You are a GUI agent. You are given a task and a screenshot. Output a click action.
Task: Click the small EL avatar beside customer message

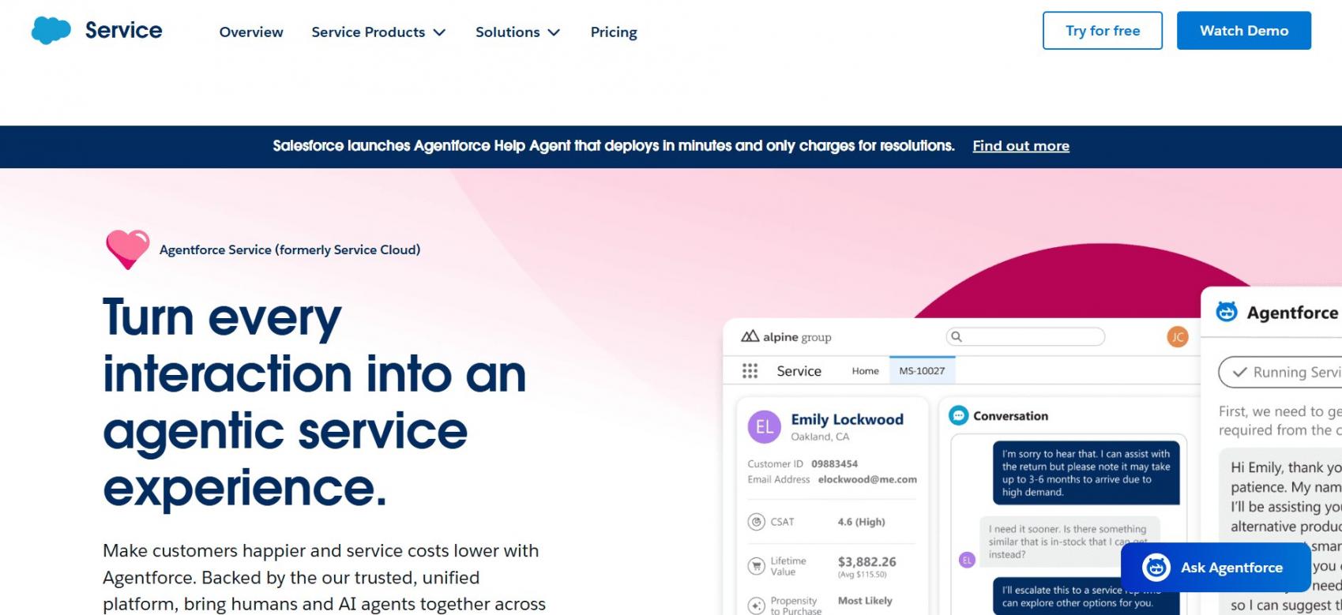967,560
